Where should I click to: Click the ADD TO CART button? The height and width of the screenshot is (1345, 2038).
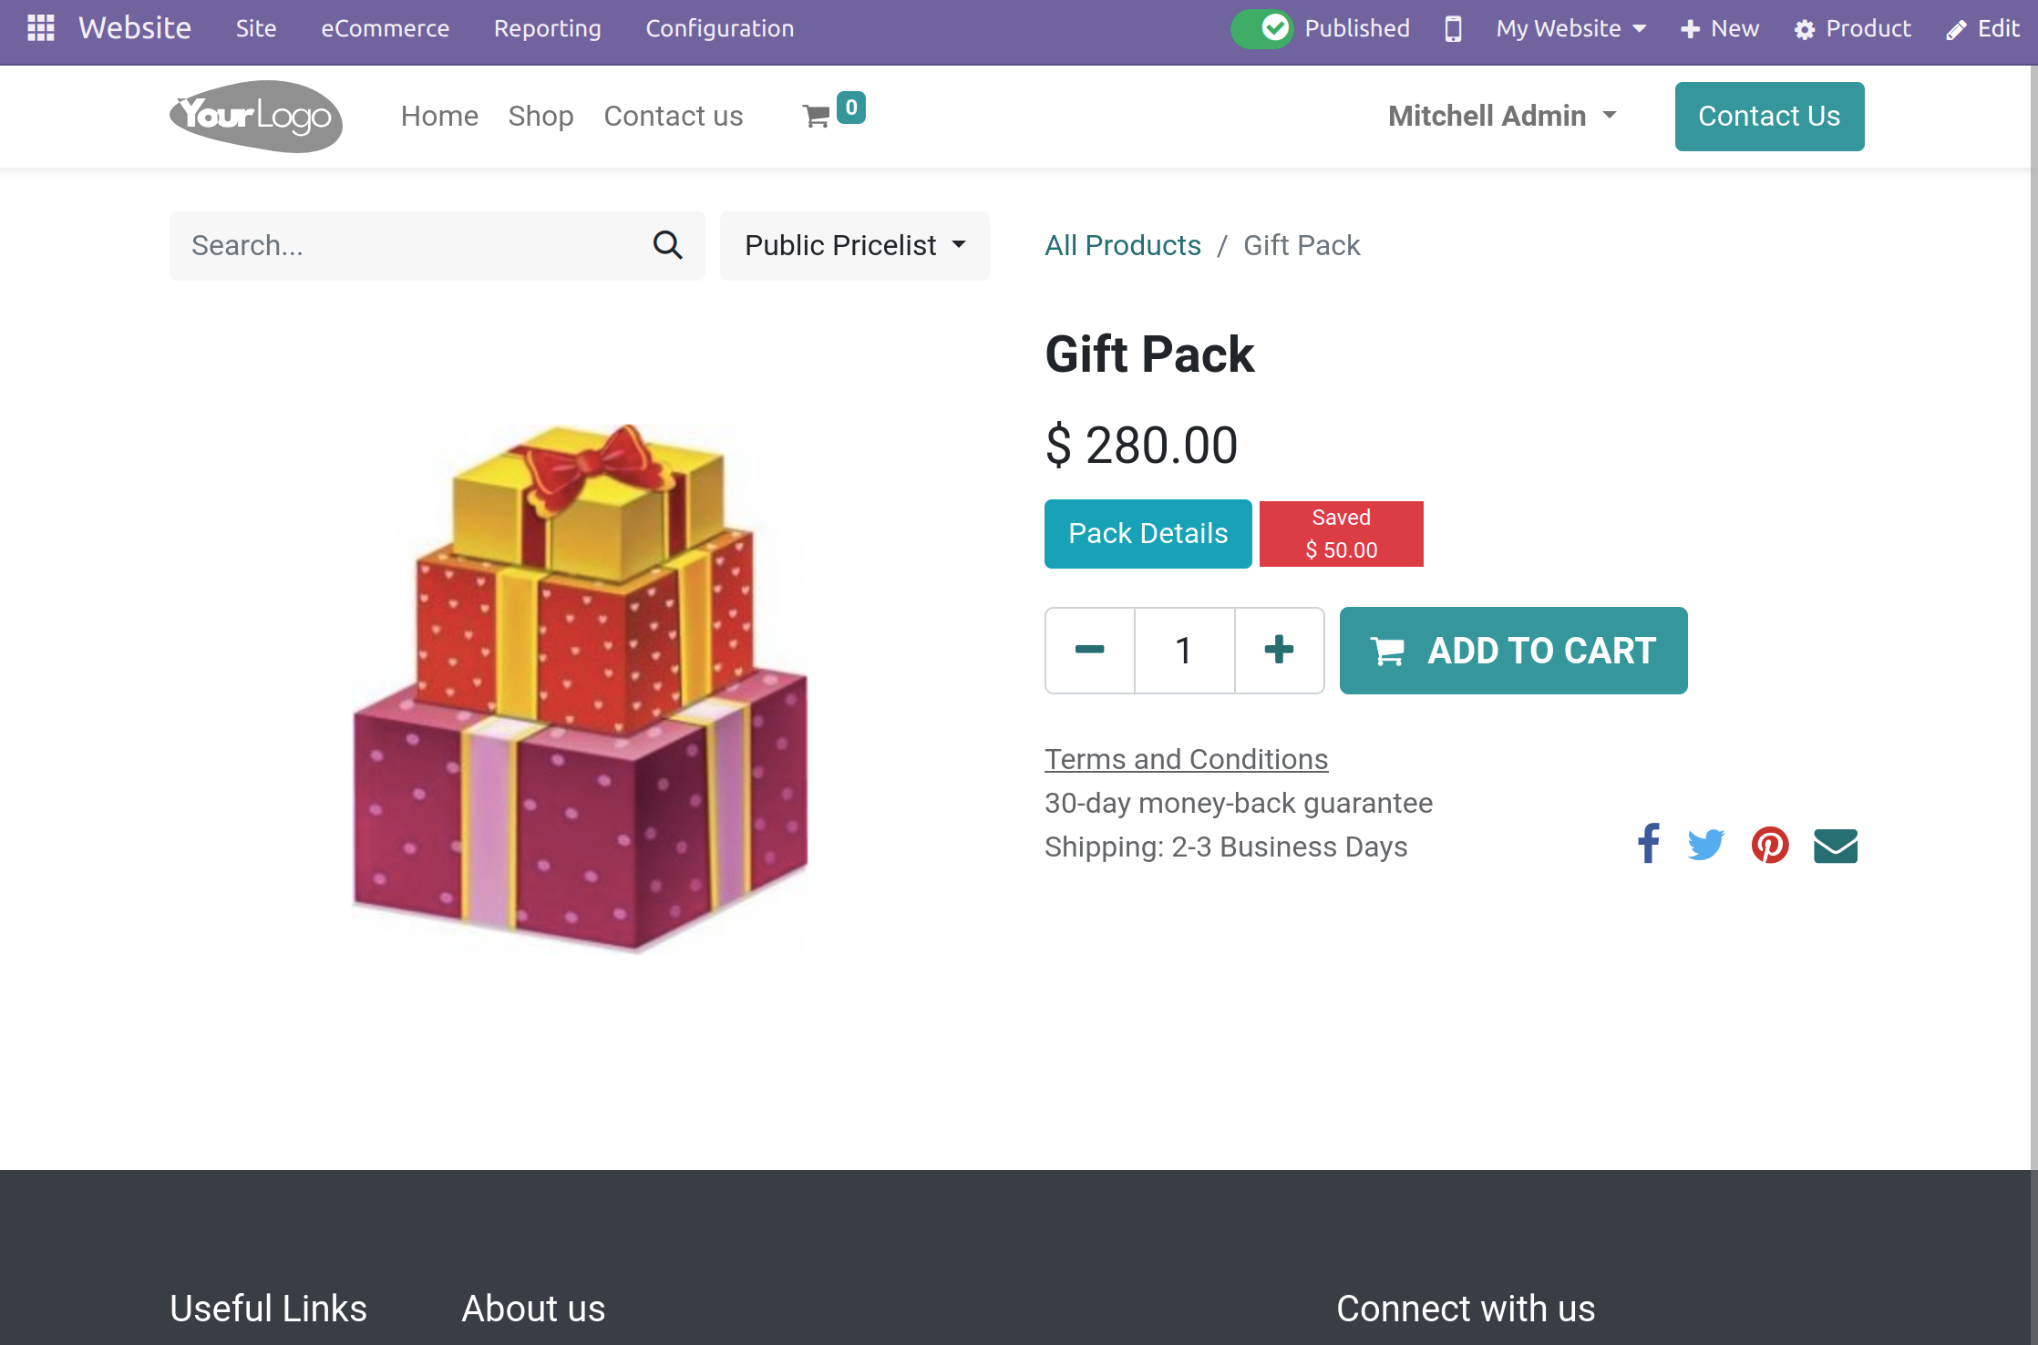[1512, 651]
